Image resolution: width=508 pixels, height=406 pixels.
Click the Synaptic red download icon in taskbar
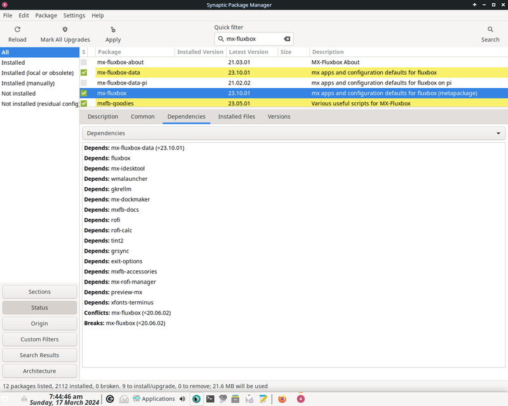(300, 399)
